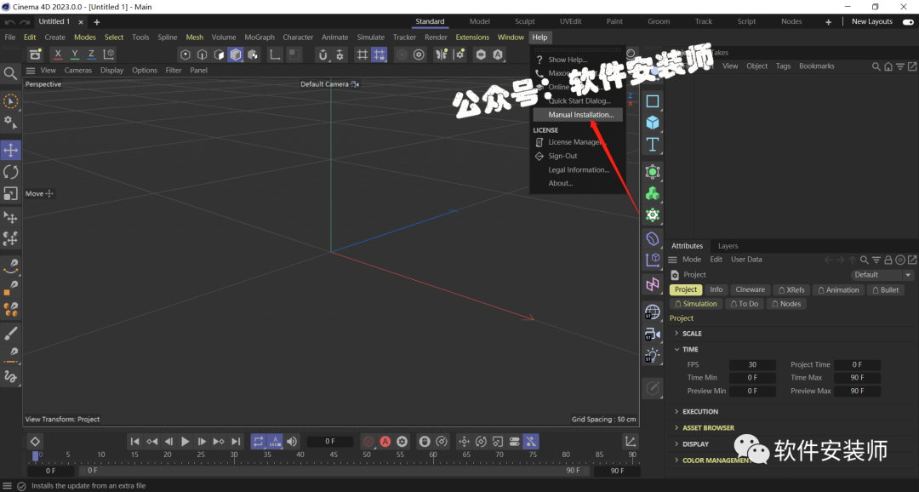Click the Time Max field
The height and width of the screenshot is (492, 919).
857,378
